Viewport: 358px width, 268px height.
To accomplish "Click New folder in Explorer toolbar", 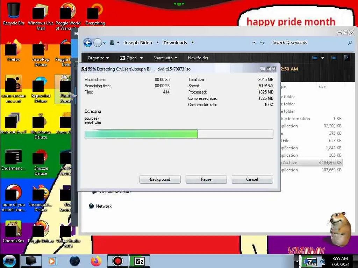I will tap(198, 58).
